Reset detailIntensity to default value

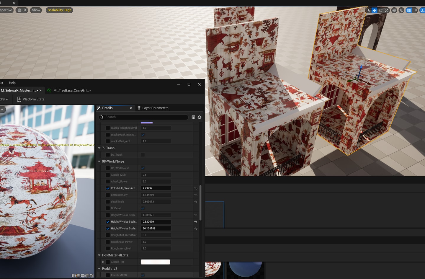[x=196, y=195]
